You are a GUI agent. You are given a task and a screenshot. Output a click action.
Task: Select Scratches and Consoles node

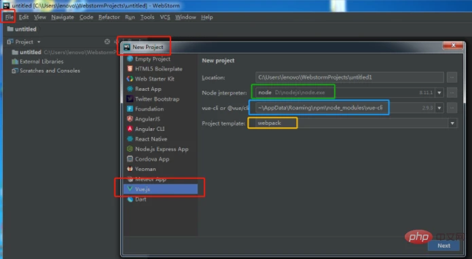tap(46, 71)
